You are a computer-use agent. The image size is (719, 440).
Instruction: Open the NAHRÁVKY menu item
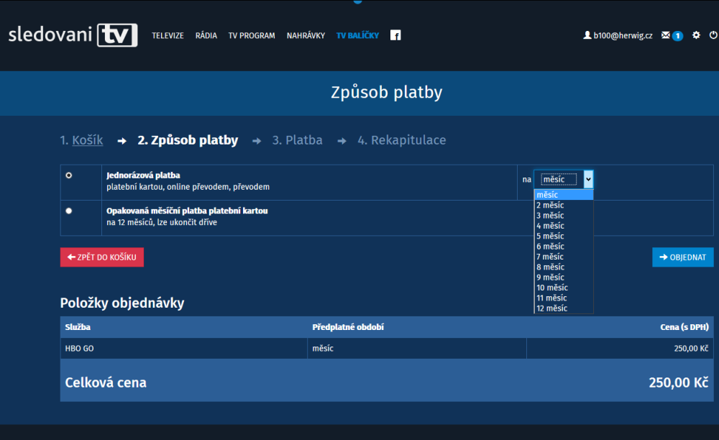[x=306, y=35]
